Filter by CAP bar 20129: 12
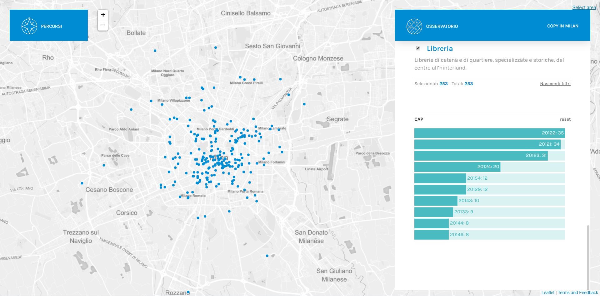Viewport: 600px width, 296px height. [x=489, y=189]
